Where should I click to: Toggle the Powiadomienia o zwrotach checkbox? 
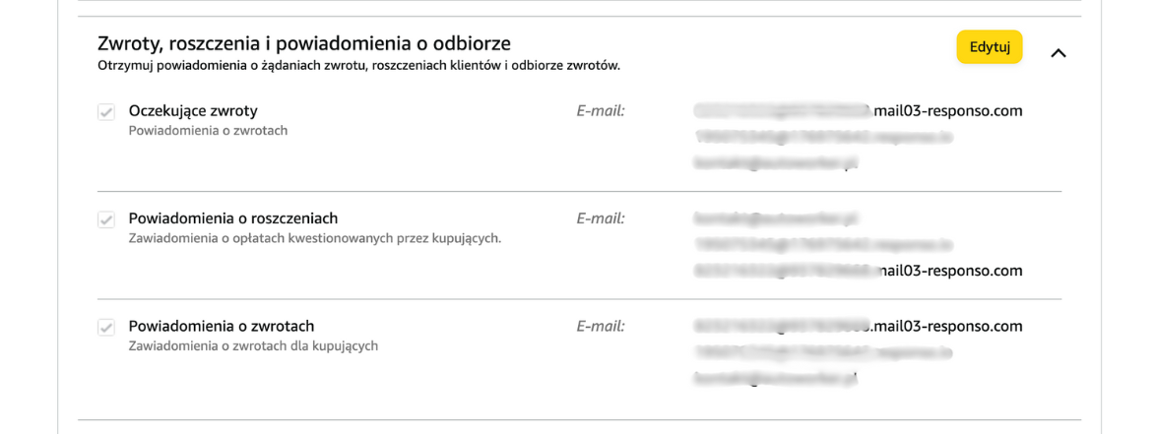[106, 327]
